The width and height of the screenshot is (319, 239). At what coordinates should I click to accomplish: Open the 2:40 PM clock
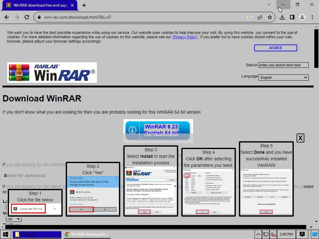click(286, 234)
